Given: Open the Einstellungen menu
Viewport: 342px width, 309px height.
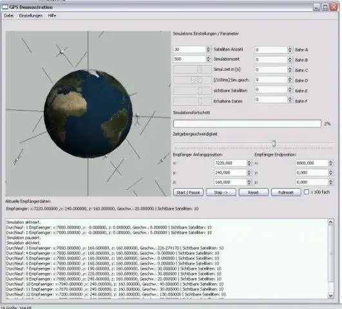Looking at the screenshot, I should coord(31,15).
